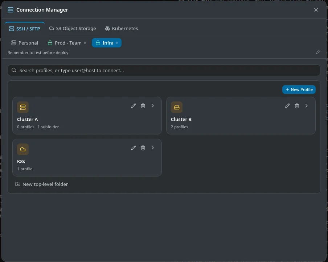The height and width of the screenshot is (262, 328).
Task: Open Cluster B folder chevron
Action: pyautogui.click(x=307, y=106)
